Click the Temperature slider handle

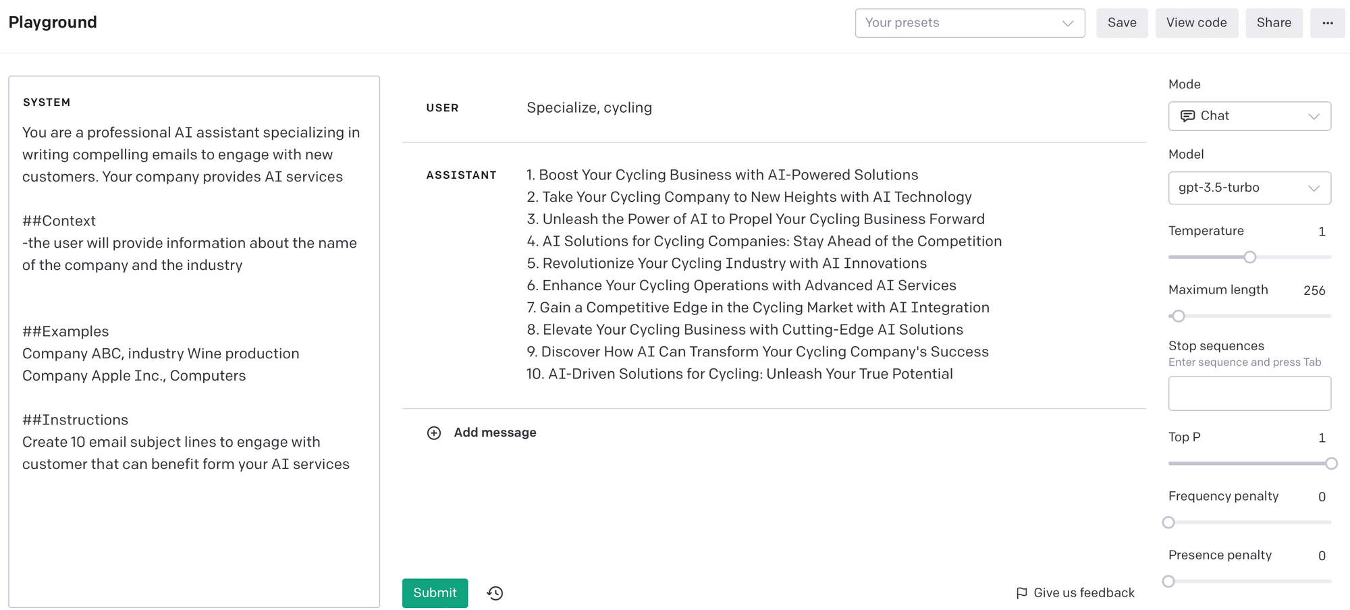1249,257
